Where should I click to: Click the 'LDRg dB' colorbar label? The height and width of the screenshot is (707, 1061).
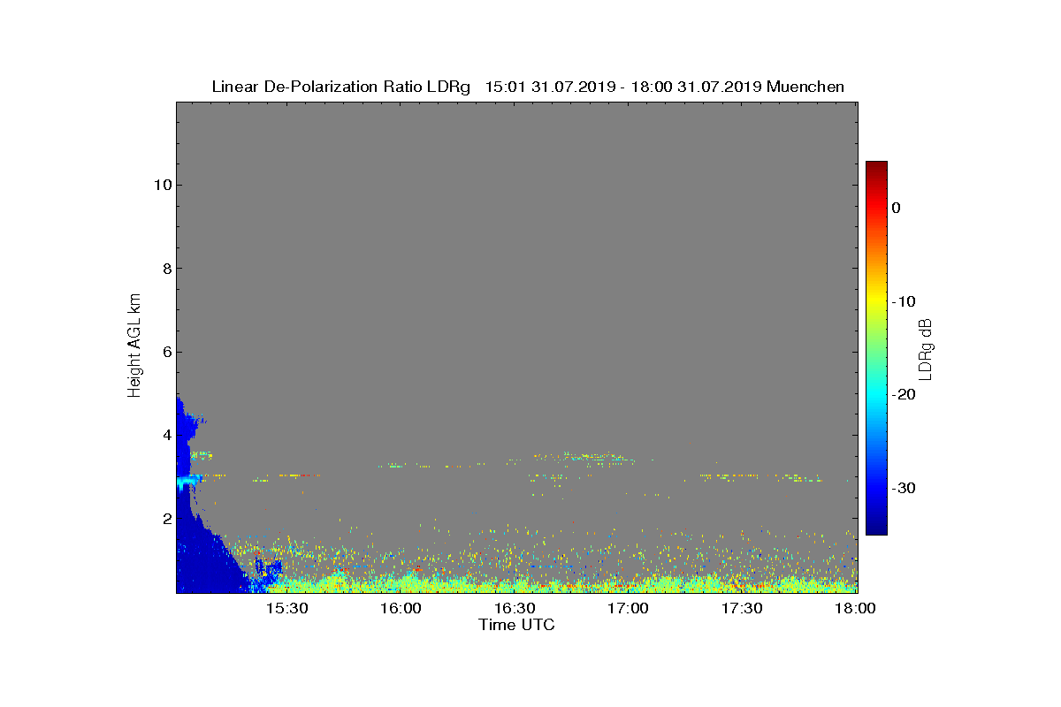pos(926,349)
